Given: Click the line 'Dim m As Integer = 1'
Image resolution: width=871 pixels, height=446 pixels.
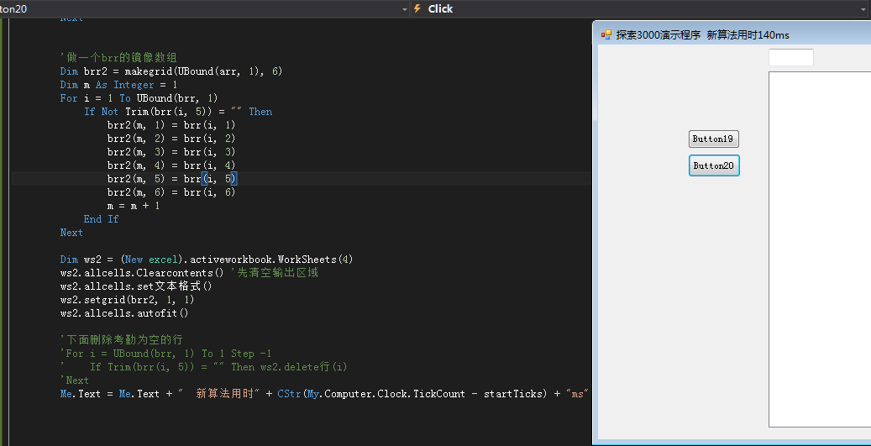Looking at the screenshot, I should (x=119, y=85).
